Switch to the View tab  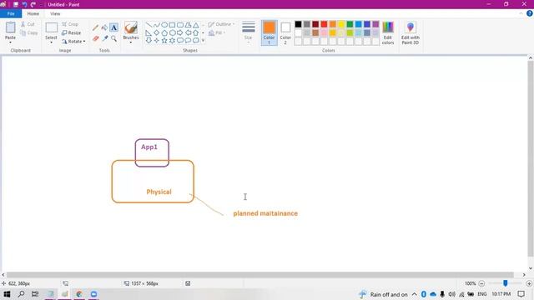click(x=55, y=13)
